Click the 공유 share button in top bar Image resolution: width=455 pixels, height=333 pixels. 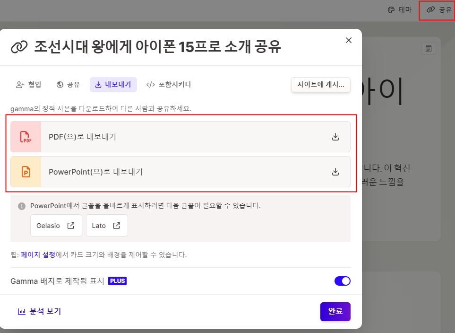coord(439,10)
